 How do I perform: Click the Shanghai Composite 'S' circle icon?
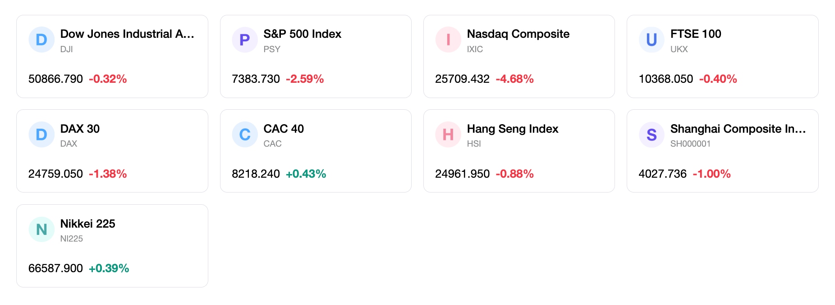651,135
